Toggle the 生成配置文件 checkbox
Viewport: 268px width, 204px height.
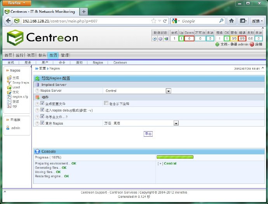click(42, 103)
